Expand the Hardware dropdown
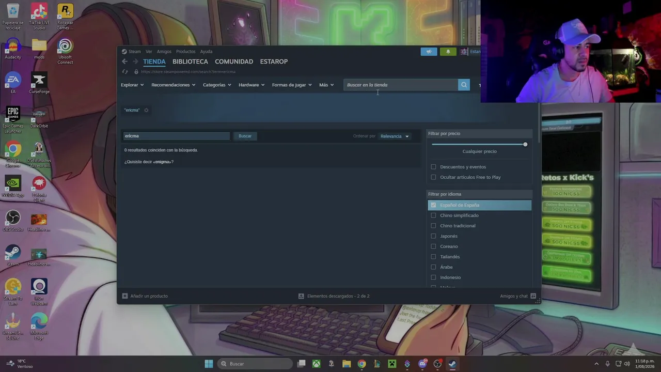The height and width of the screenshot is (372, 661). tap(251, 85)
